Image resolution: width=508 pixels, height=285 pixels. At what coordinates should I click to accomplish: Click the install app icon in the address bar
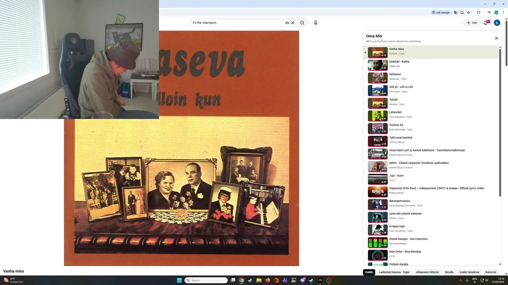tap(462, 12)
